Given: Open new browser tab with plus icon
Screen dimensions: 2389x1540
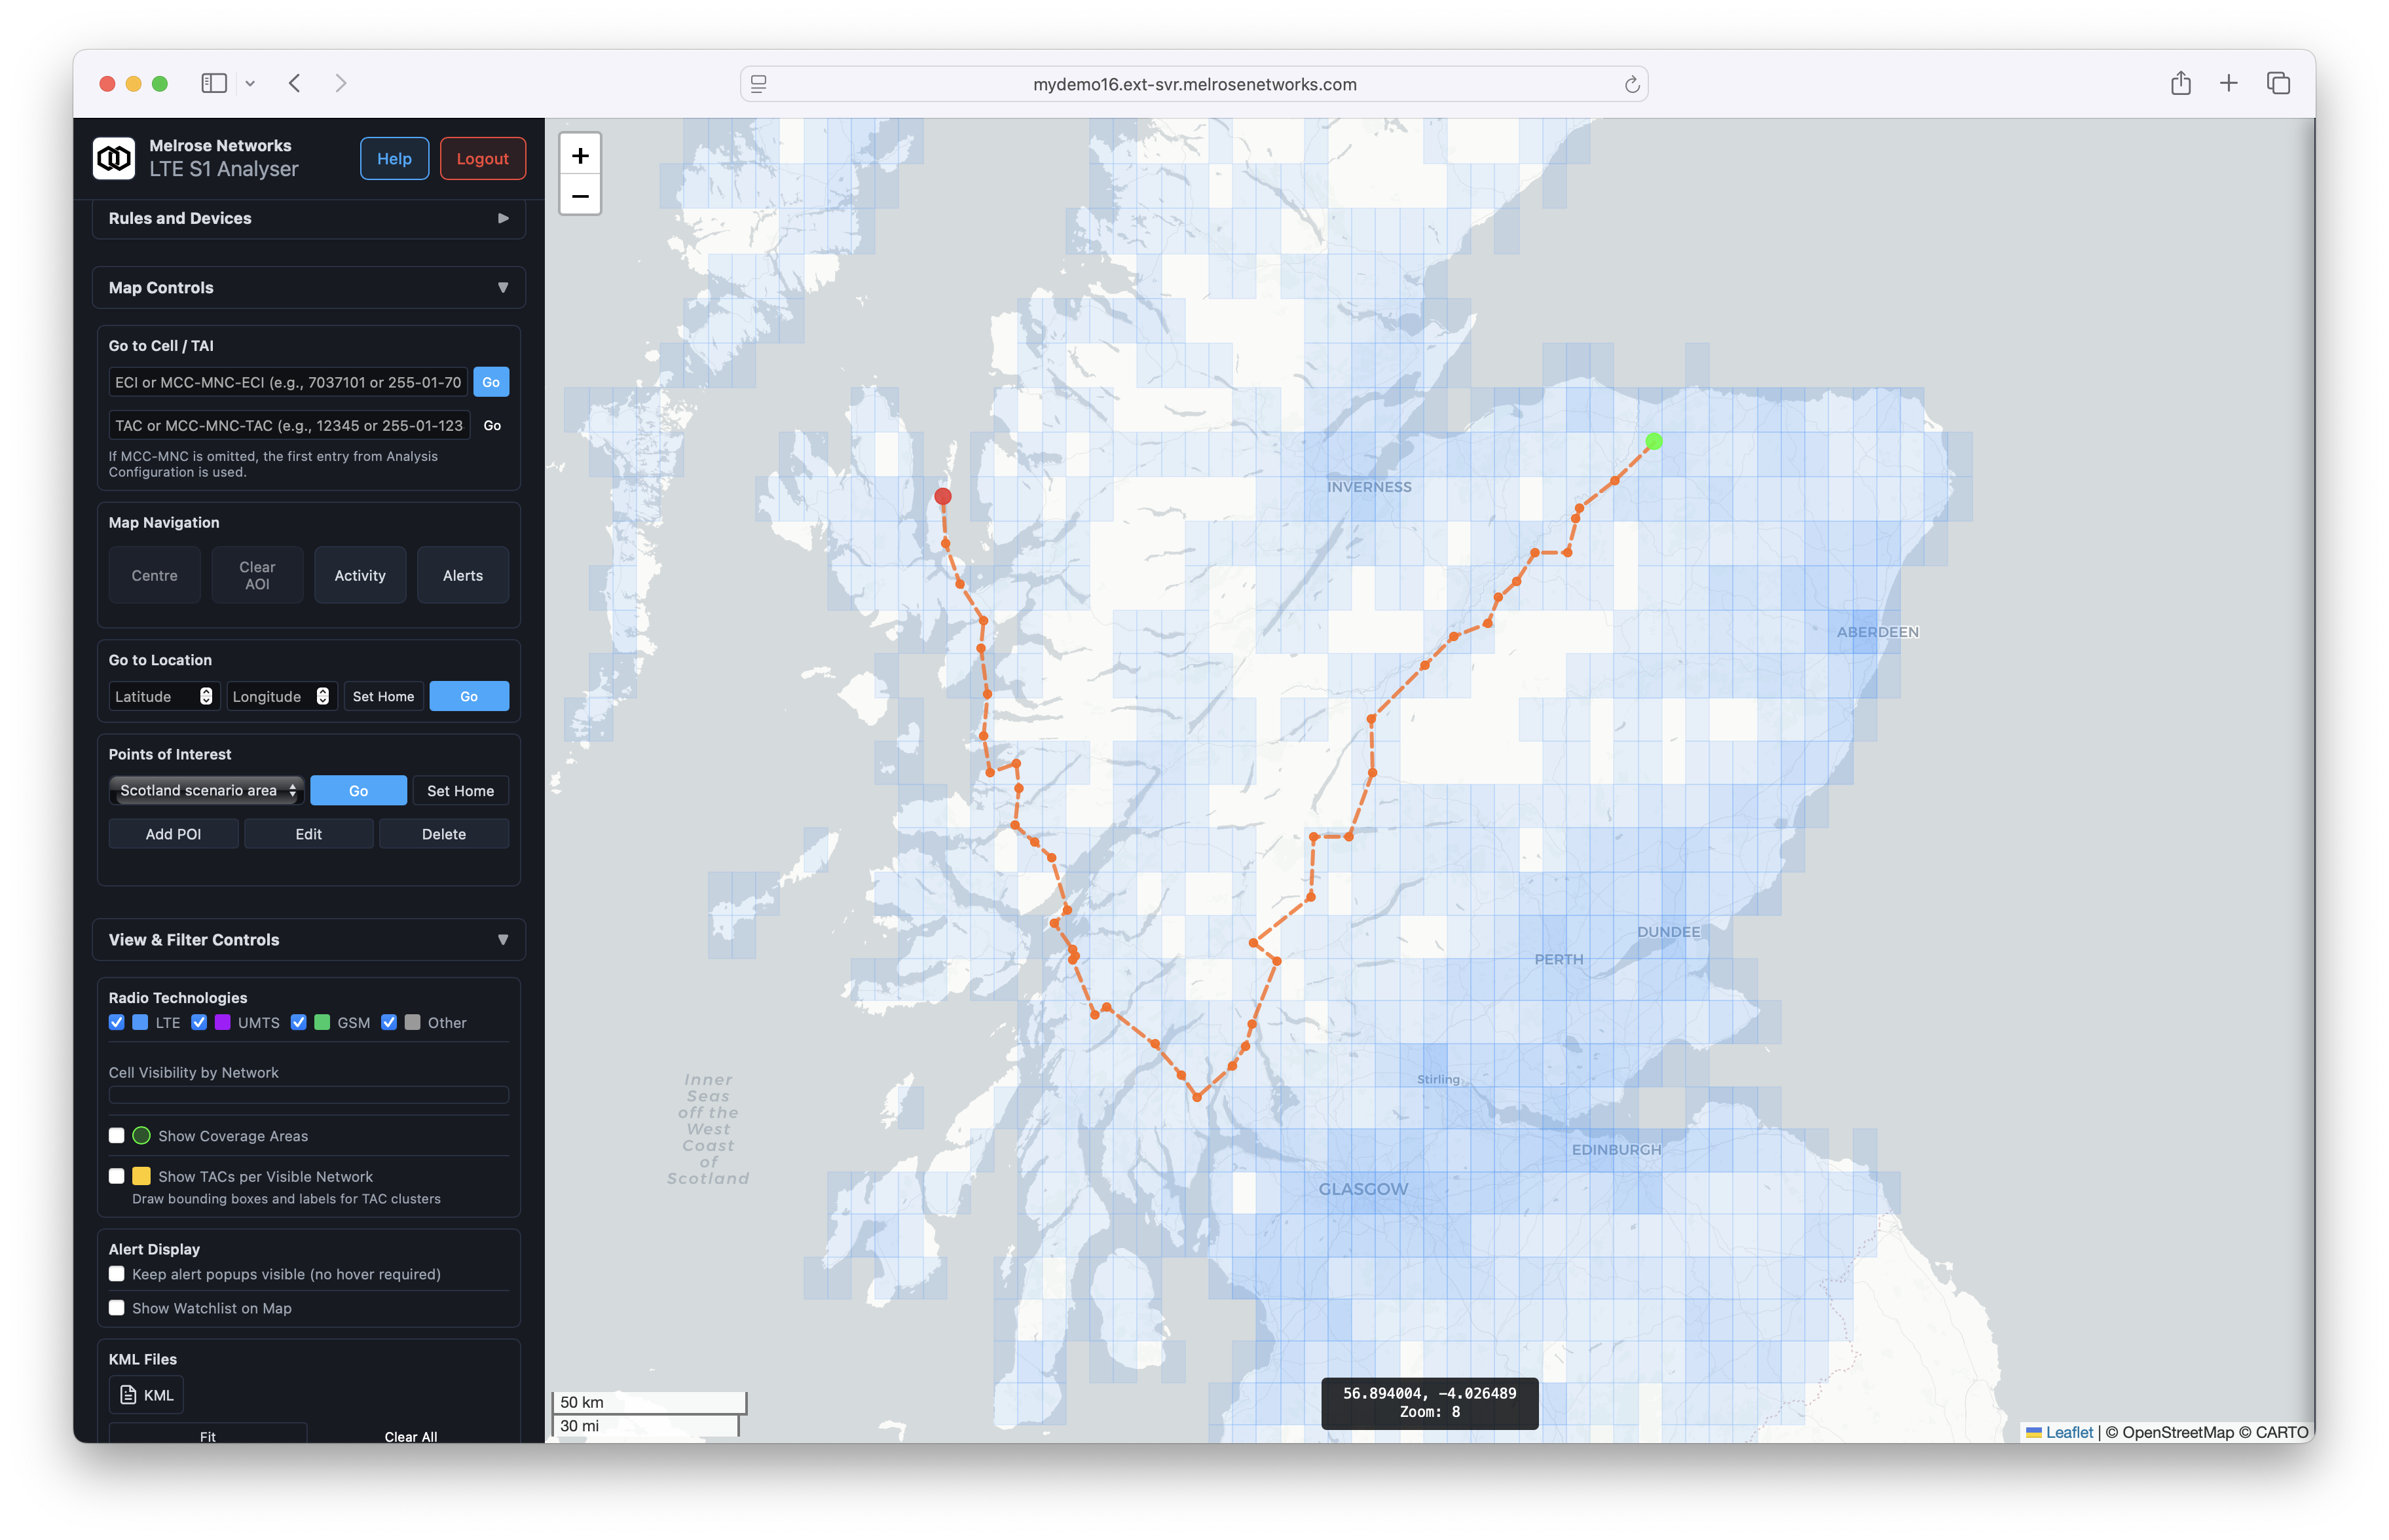Looking at the screenshot, I should [2228, 83].
